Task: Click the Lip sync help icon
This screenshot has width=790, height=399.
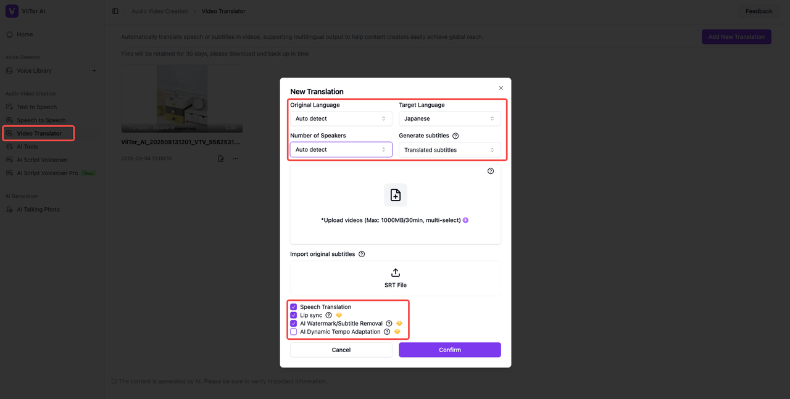Action: tap(328, 315)
